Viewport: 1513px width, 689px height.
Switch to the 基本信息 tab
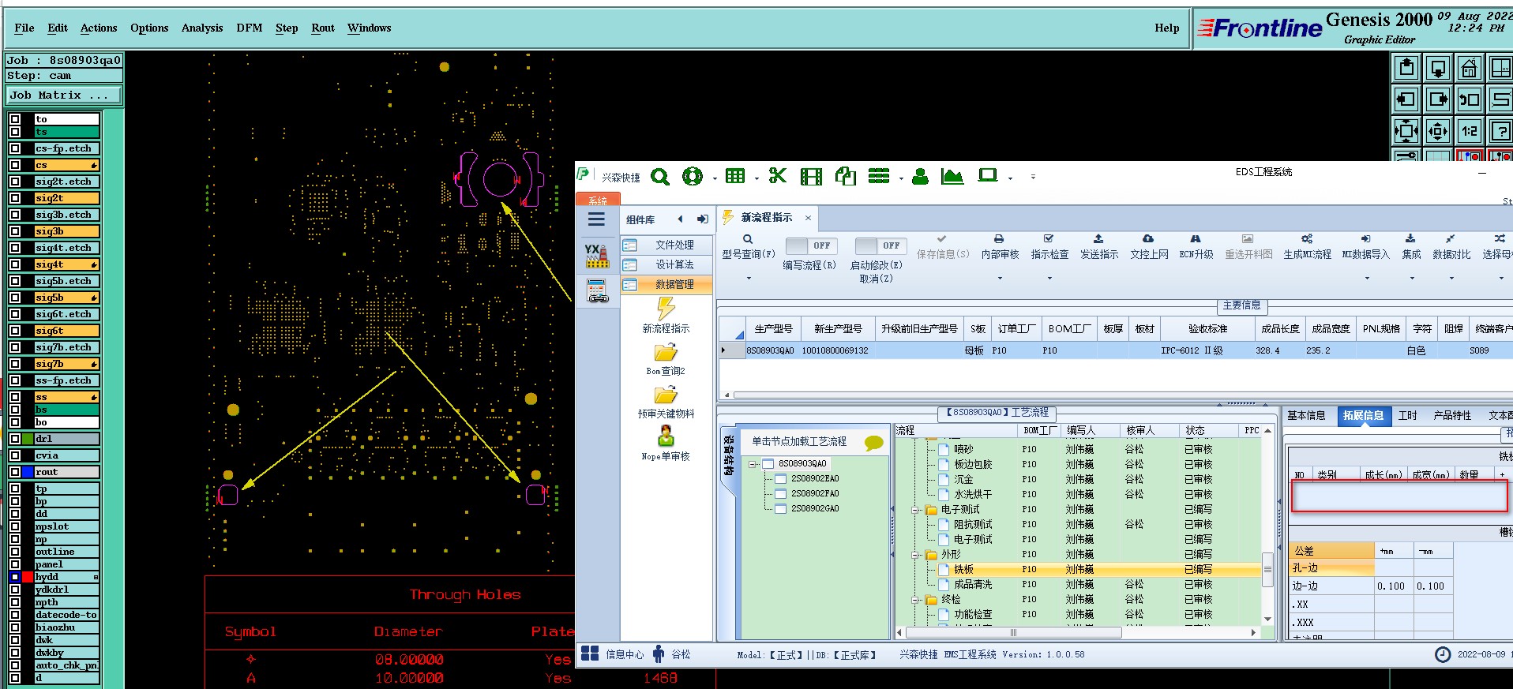coord(1306,415)
